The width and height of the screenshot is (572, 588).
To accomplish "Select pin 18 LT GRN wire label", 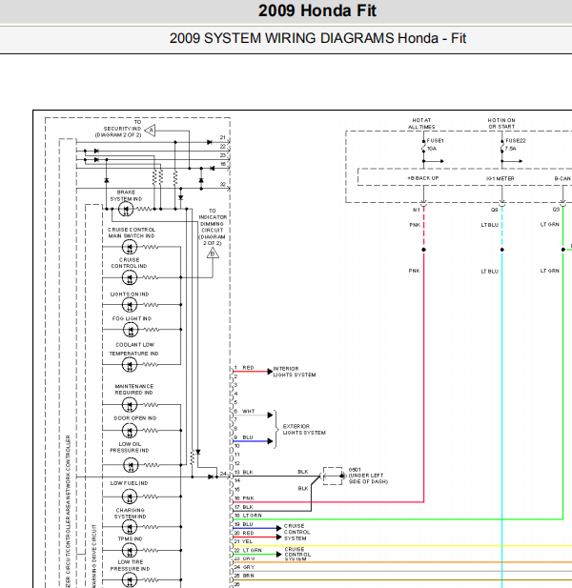I will tap(252, 516).
